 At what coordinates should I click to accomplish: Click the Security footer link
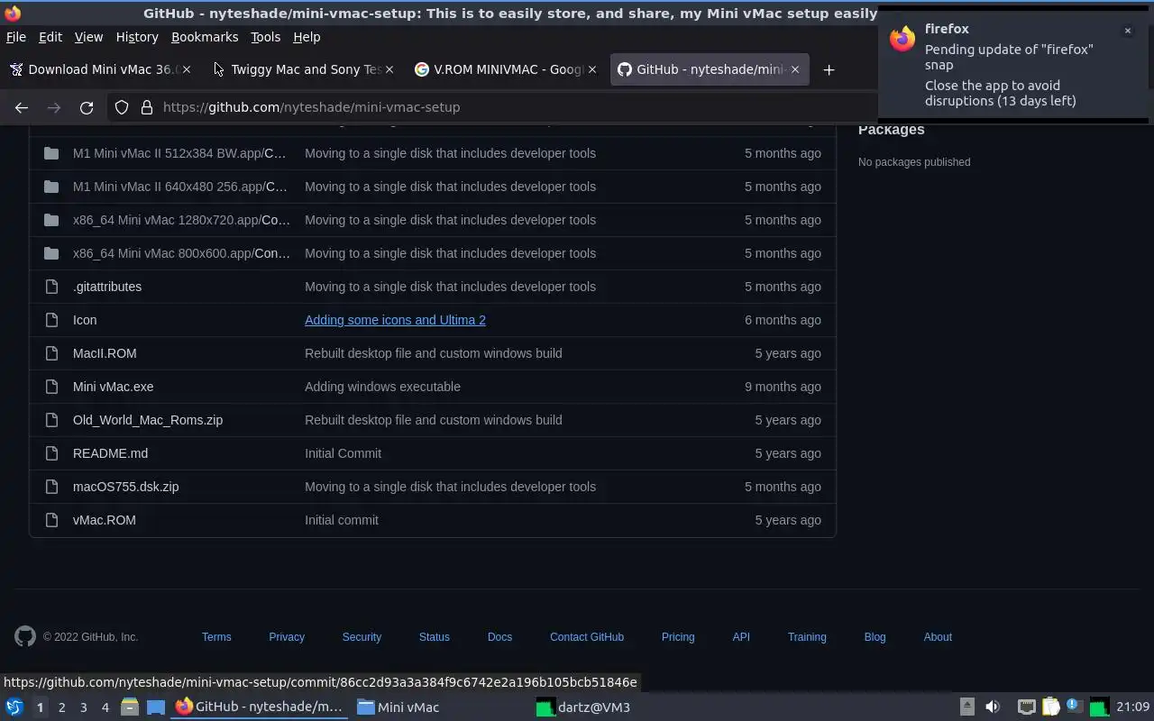[x=362, y=637]
